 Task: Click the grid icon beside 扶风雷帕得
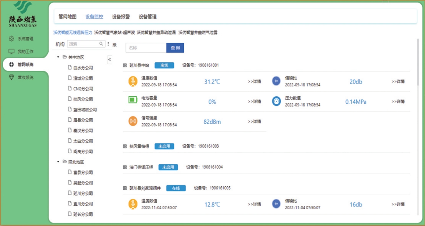(125, 146)
